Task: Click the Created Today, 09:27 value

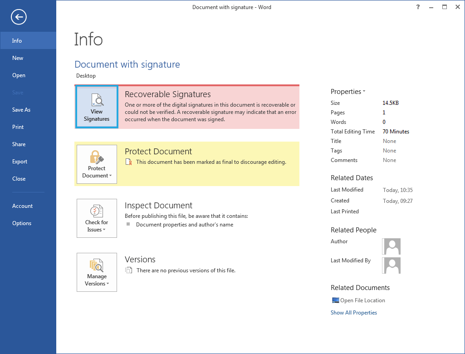Action: point(398,201)
